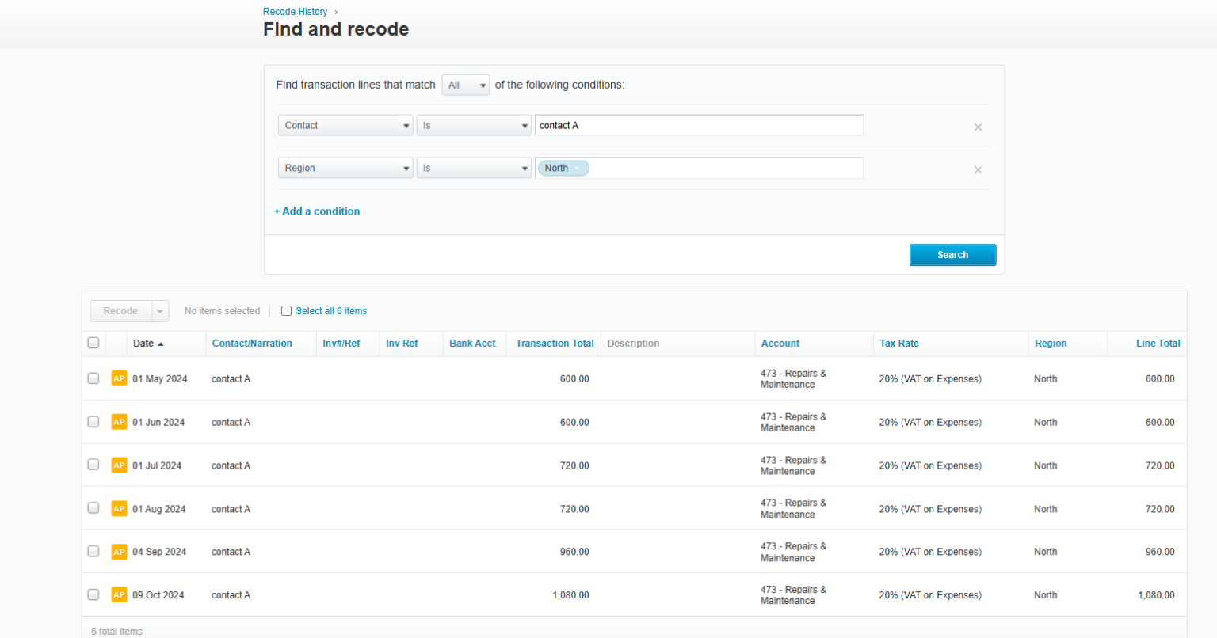Click the AP badge on the 09 Oct 2024 row

coord(119,594)
